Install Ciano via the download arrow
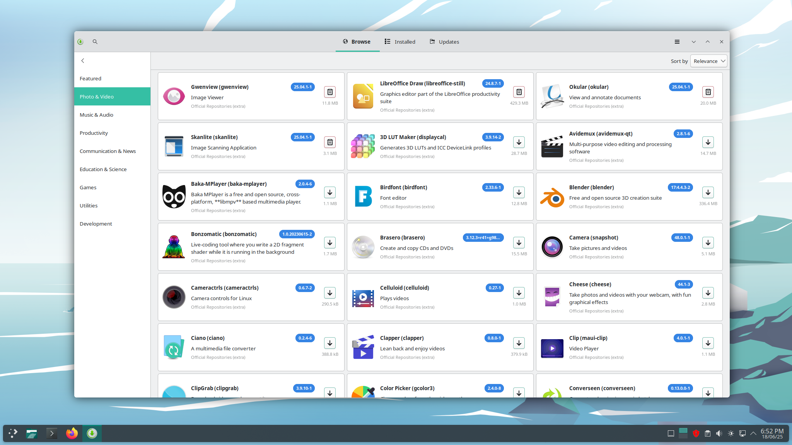This screenshot has height=445, width=792. tap(330, 343)
